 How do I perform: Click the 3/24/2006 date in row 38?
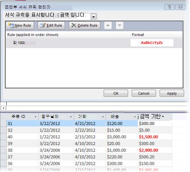(56, 150)
